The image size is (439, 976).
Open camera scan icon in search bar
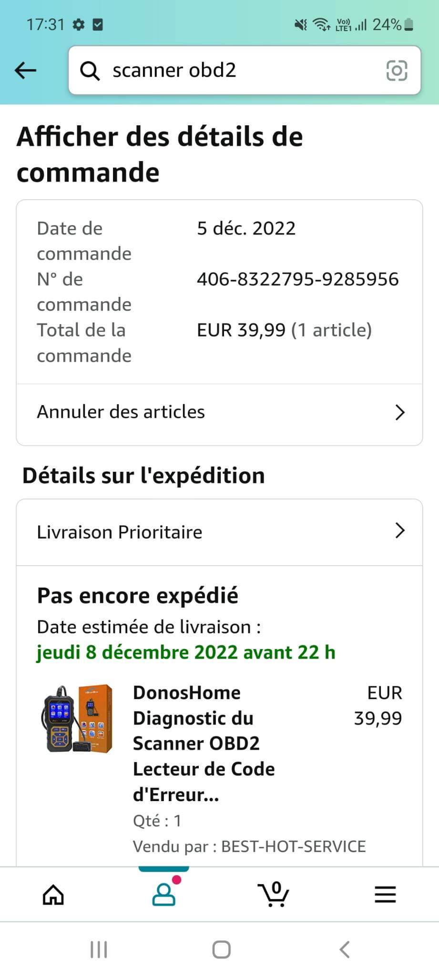click(396, 71)
